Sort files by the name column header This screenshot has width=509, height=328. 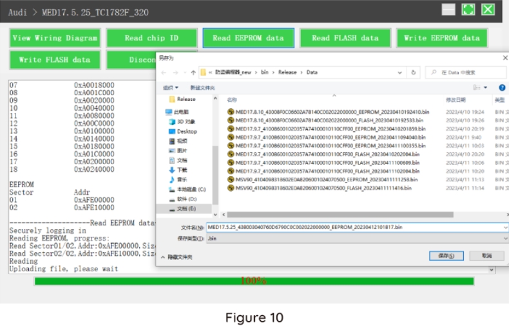[232, 100]
